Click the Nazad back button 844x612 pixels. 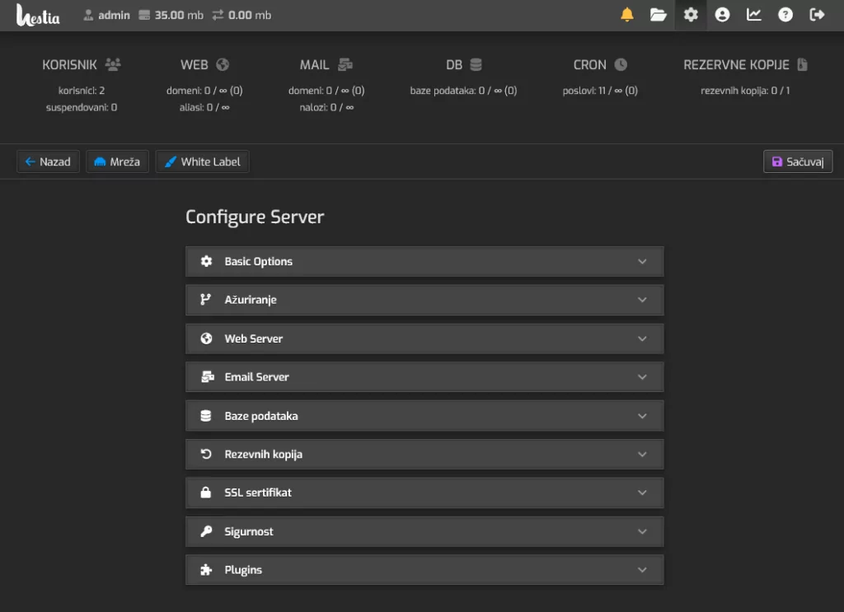pyautogui.click(x=48, y=161)
